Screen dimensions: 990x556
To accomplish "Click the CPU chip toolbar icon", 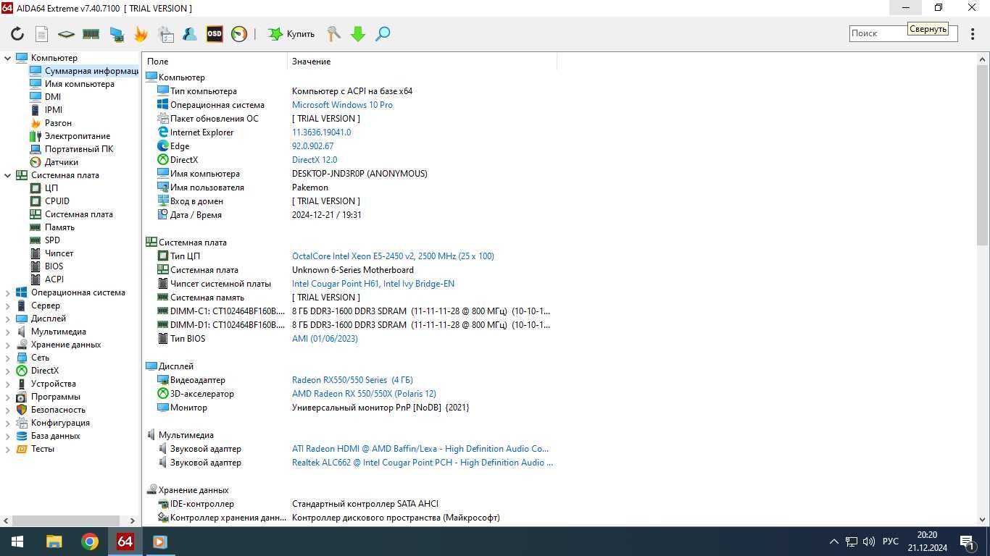I will tap(66, 34).
